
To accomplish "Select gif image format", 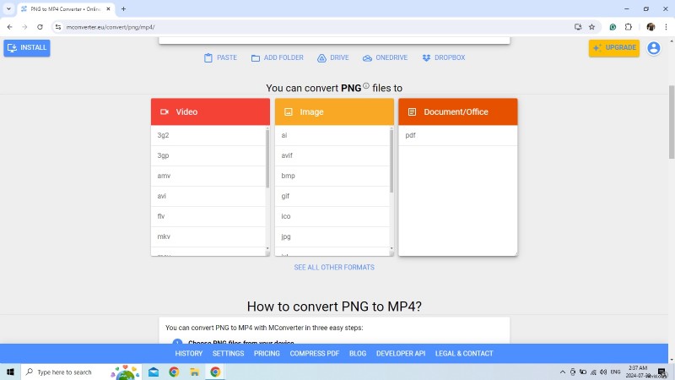I will [332, 196].
